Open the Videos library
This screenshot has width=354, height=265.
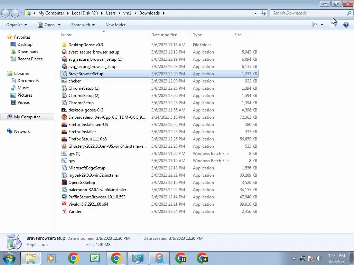(24, 102)
